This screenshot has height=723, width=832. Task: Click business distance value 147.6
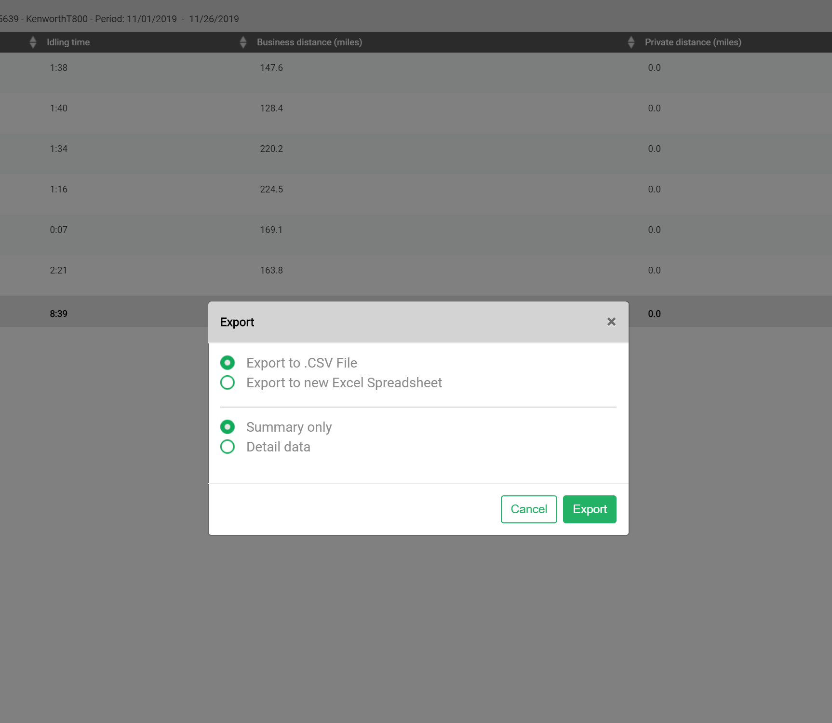[x=271, y=68]
